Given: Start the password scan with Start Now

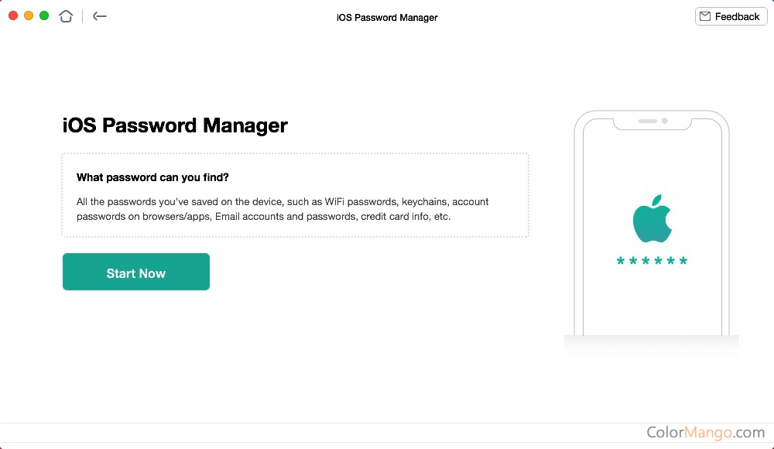Looking at the screenshot, I should point(136,272).
